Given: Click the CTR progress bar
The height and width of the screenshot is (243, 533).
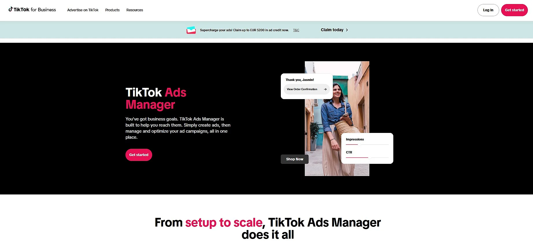Looking at the screenshot, I should (x=367, y=158).
